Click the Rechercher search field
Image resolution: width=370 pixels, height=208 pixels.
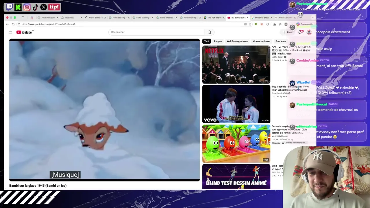pos(156,32)
